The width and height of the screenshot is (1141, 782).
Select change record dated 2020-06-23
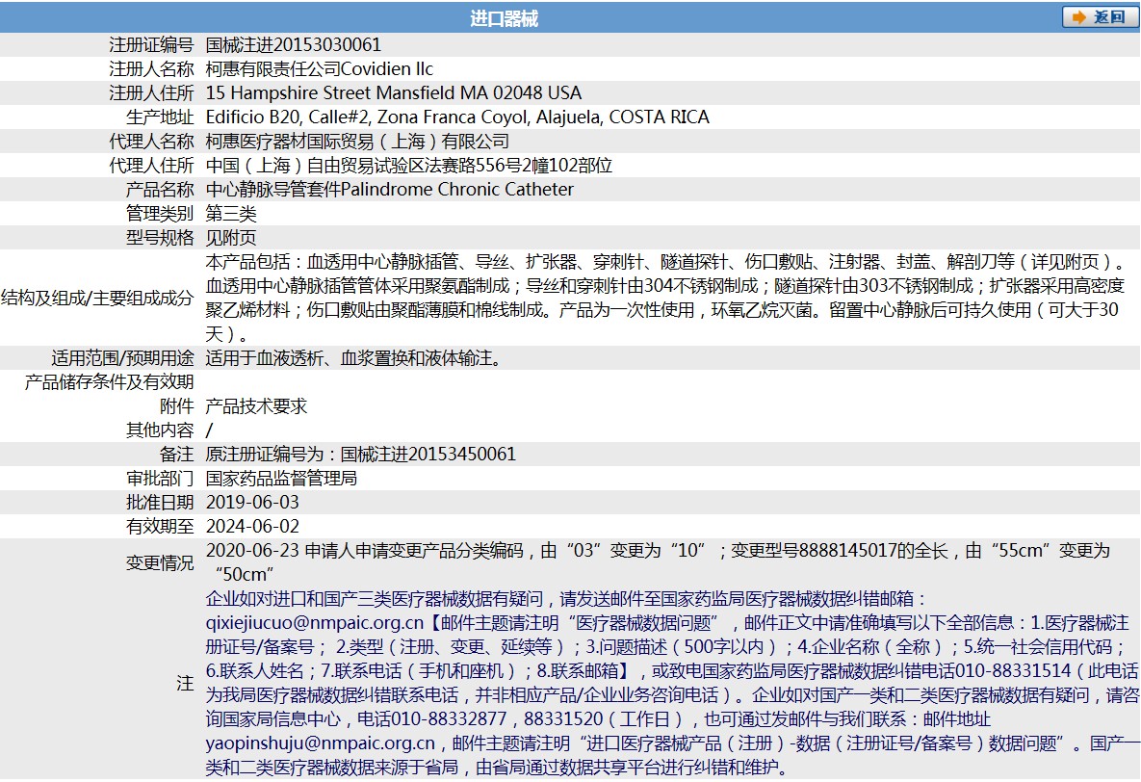pos(659,562)
